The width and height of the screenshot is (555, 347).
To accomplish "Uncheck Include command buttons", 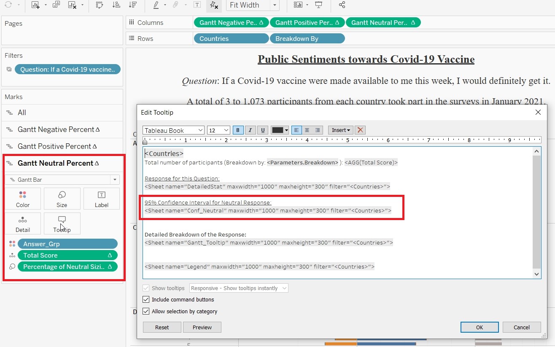I will [146, 300].
